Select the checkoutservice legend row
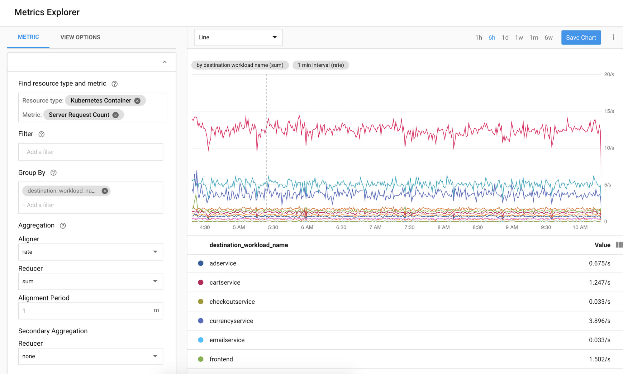Viewport: 623px width, 374px height. (x=405, y=302)
